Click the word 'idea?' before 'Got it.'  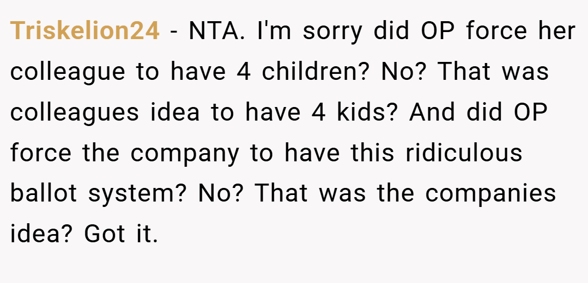40,232
